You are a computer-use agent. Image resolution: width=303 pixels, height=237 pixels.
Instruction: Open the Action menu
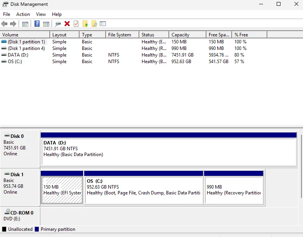[23, 14]
